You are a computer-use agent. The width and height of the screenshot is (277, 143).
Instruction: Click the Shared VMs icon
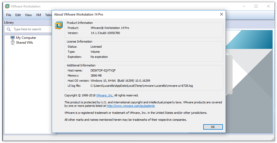coord(13,43)
